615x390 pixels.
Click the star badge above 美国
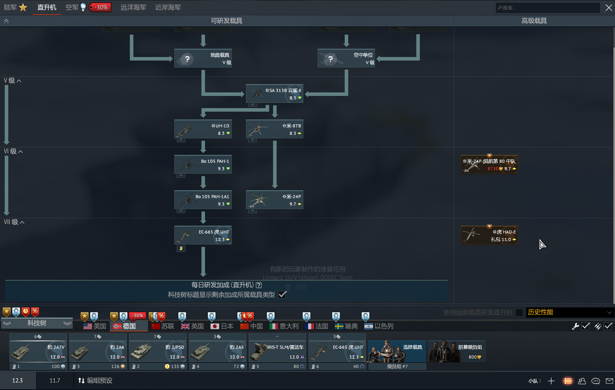[85, 316]
